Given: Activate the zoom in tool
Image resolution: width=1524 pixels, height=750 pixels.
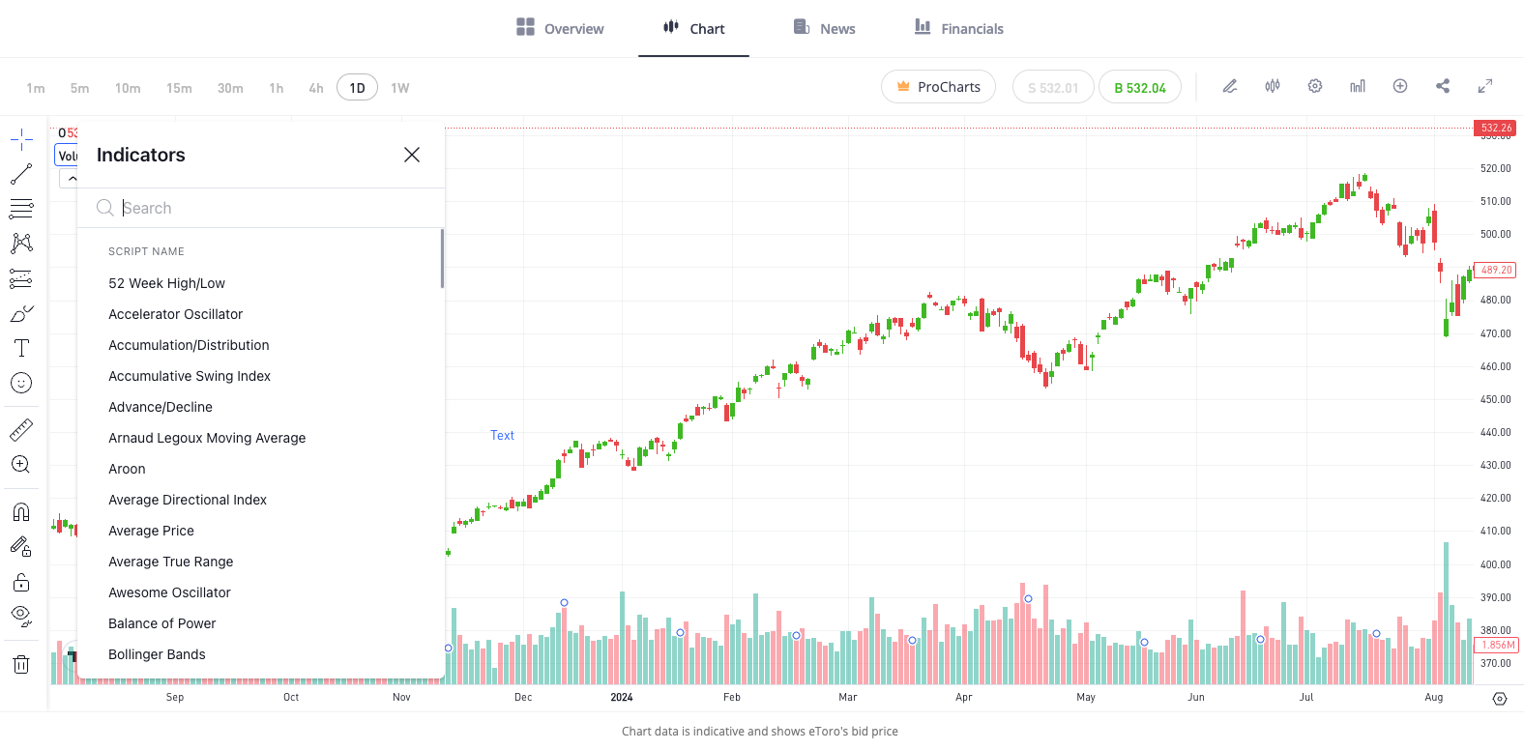Looking at the screenshot, I should coord(21,465).
